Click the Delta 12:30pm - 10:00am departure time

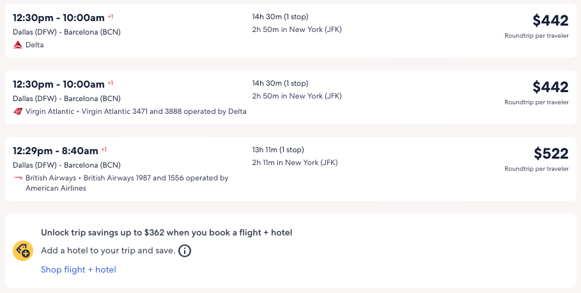(x=59, y=18)
